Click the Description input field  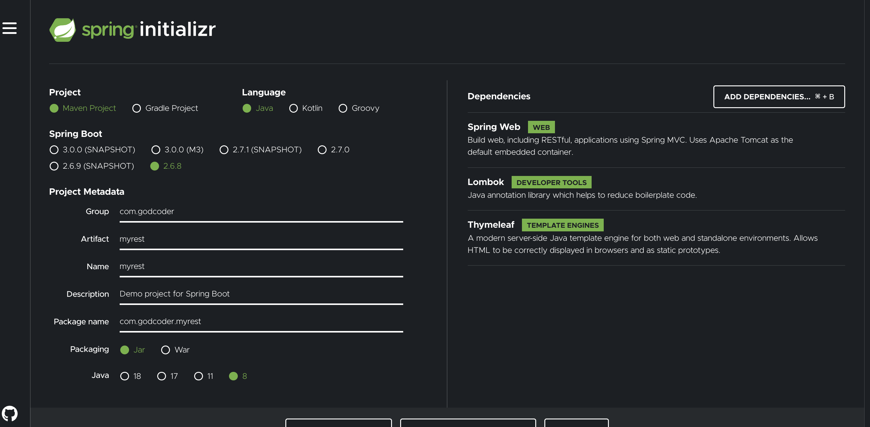[261, 294]
